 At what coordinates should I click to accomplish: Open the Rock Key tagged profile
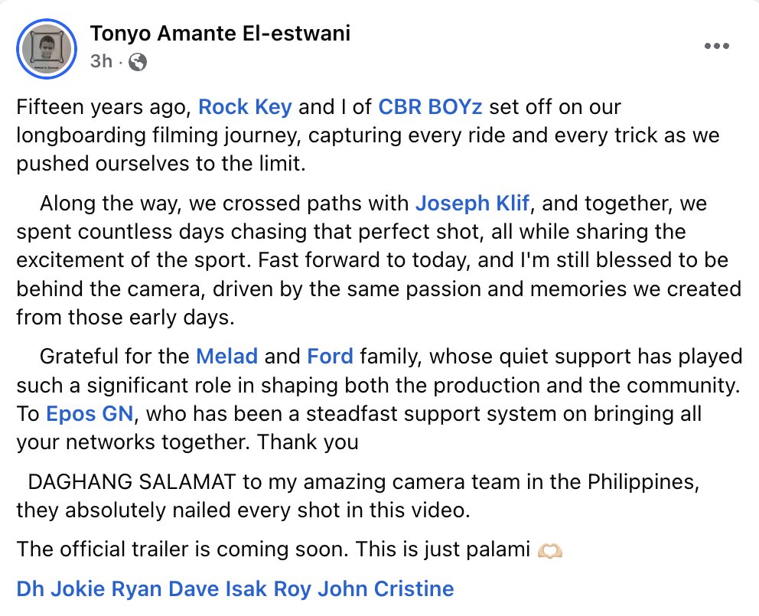coord(245,107)
